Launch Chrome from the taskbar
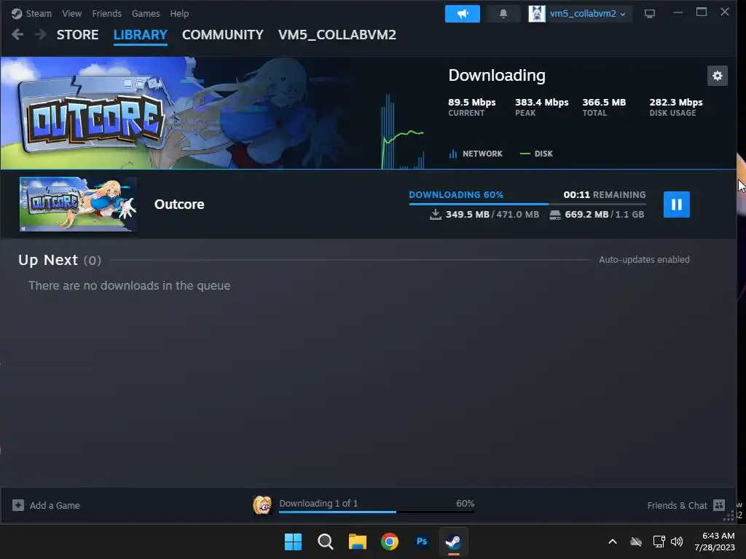746x559 pixels. [390, 542]
